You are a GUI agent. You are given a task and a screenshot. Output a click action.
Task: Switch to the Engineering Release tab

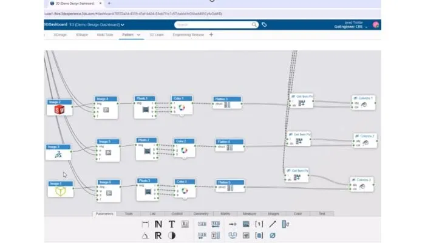click(188, 35)
